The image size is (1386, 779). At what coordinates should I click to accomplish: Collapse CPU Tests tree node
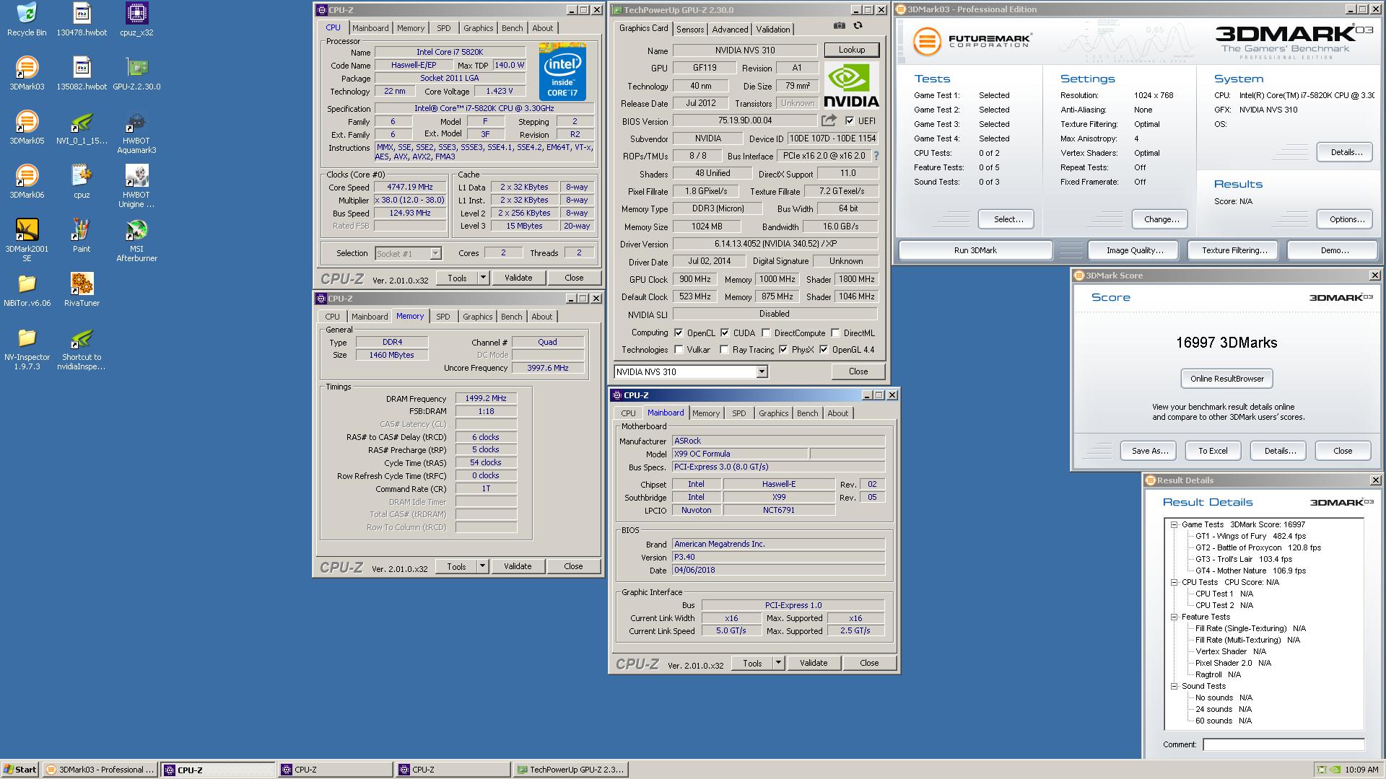tap(1174, 582)
